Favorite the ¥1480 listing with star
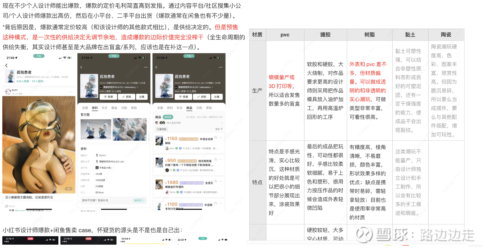Screen dimensions: 489x250 [x=216, y=181]
